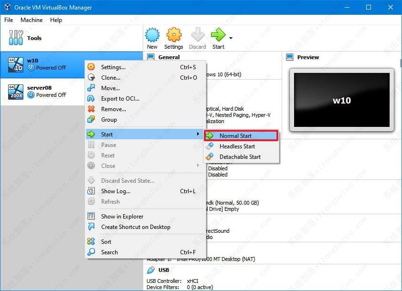Open Settings from the orange gear toolbar icon
This screenshot has width=402, height=291.
[x=174, y=38]
